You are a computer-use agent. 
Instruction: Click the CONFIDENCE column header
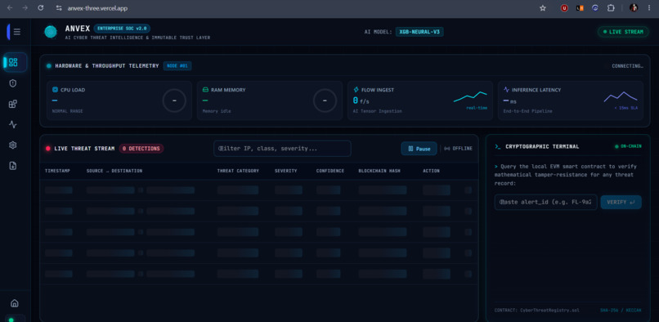point(330,171)
